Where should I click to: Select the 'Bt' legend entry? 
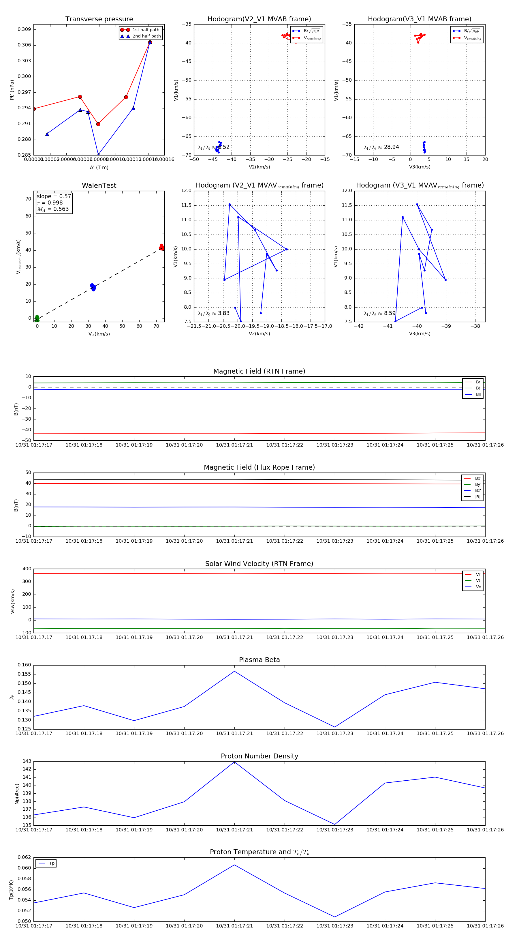click(473, 388)
